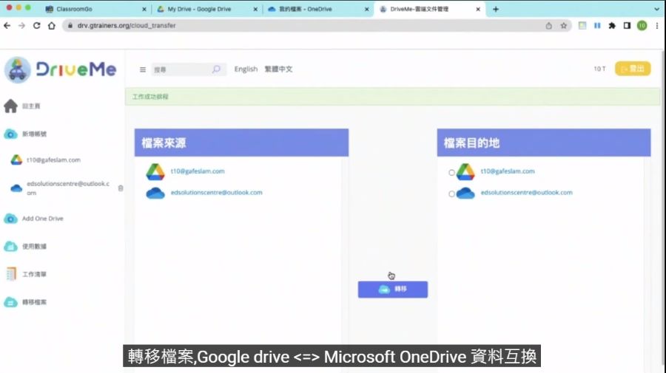This screenshot has width=666, height=373.
Task: Delete edsolutionscentre account via trash icon
Action: pos(121,188)
